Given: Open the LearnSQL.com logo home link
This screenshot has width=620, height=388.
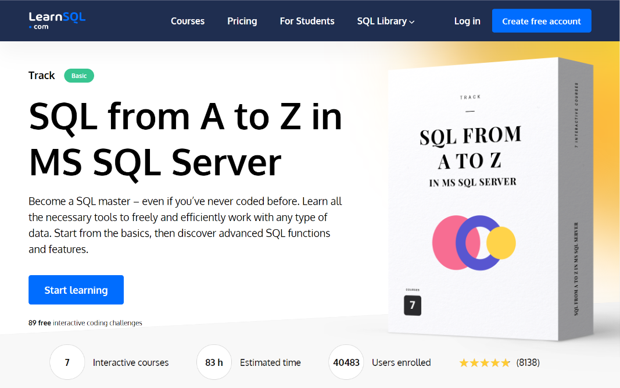Looking at the screenshot, I should (57, 20).
